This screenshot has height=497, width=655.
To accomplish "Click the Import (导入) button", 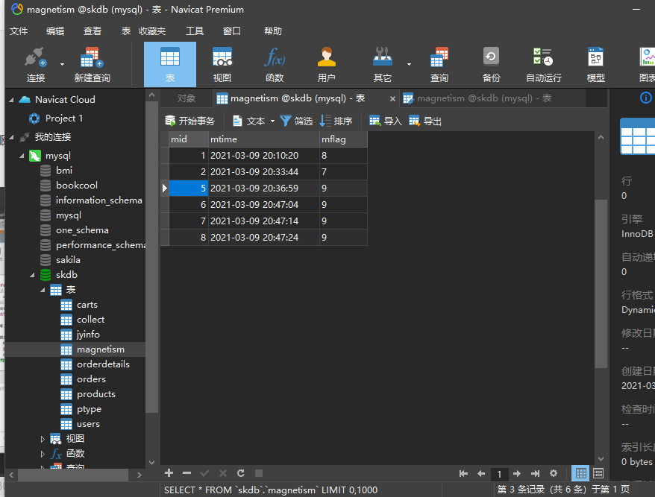I will coord(386,121).
